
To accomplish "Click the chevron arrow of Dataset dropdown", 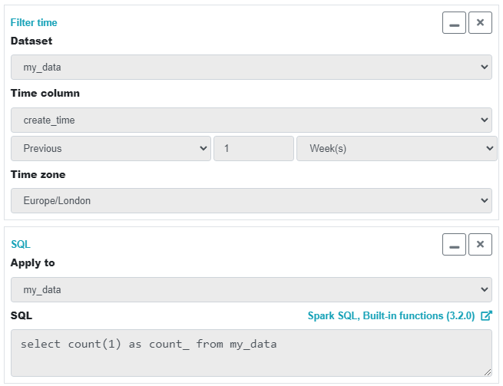I will coord(485,67).
